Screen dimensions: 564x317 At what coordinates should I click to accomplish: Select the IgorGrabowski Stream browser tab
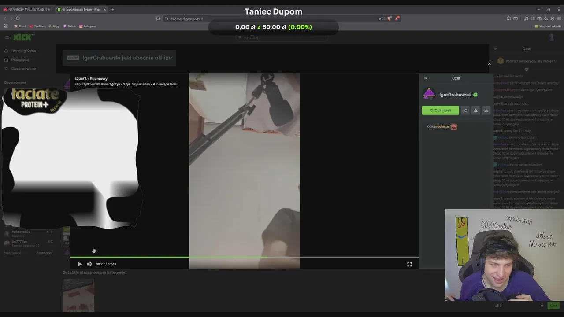tap(81, 10)
